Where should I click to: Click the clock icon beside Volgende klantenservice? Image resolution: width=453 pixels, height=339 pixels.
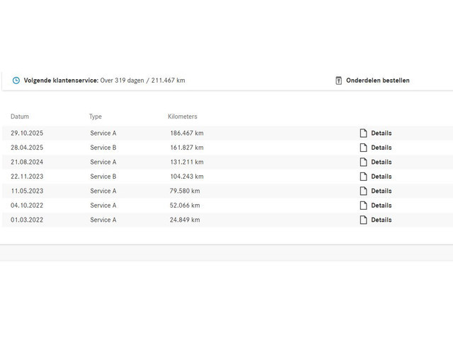[16, 81]
